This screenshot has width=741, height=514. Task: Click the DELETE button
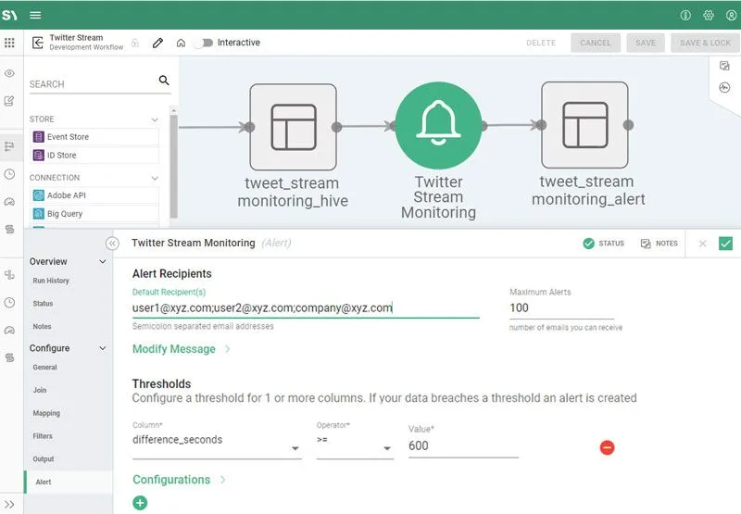[x=541, y=43]
